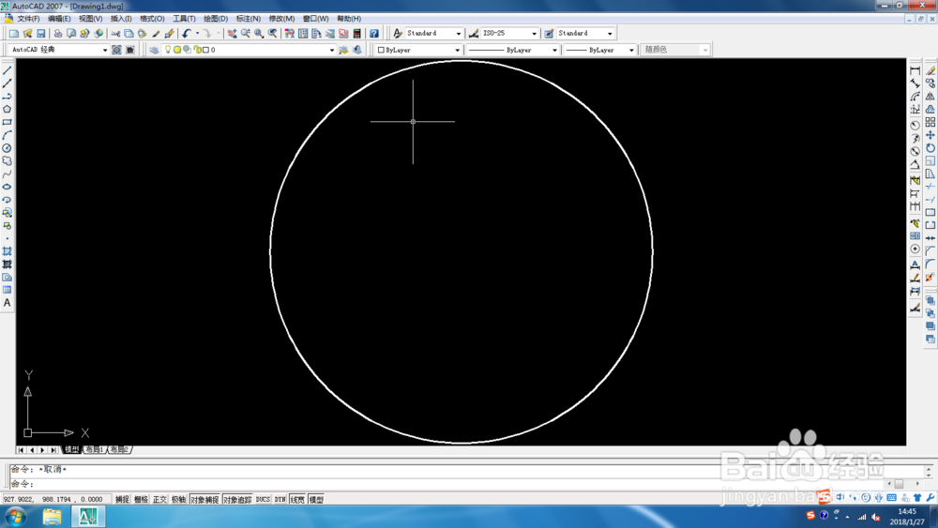938x528 pixels.
Task: Click the Linear Dimension tool icon
Action: [915, 70]
